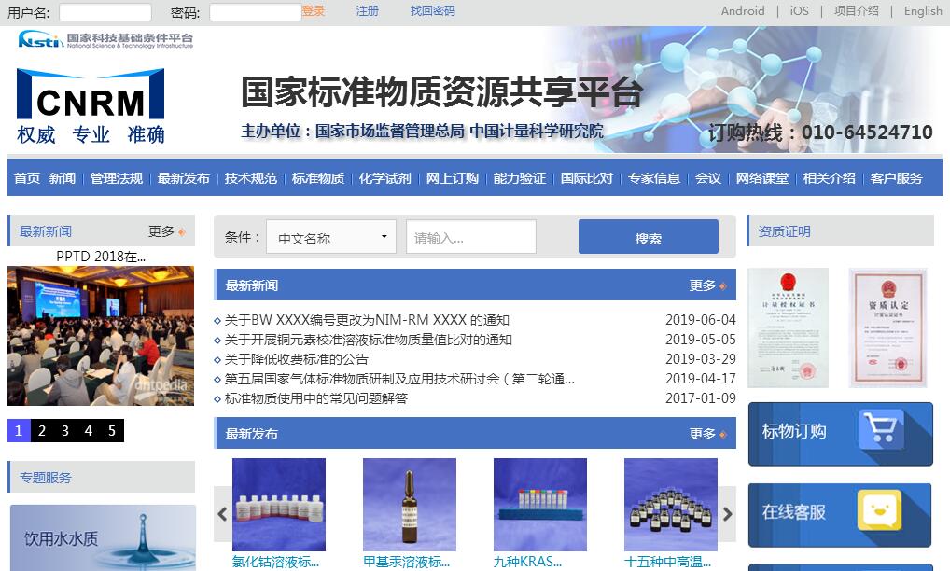Click the 用户名 input field
The width and height of the screenshot is (950, 571).
click(x=105, y=12)
